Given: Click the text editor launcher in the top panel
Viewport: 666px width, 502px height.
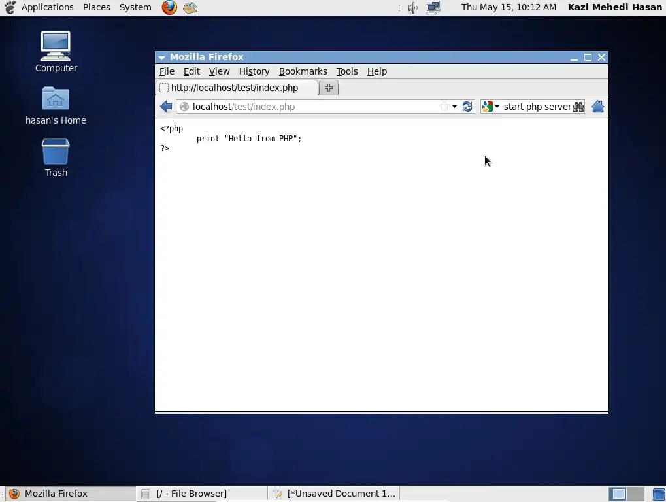Looking at the screenshot, I should (190, 7).
